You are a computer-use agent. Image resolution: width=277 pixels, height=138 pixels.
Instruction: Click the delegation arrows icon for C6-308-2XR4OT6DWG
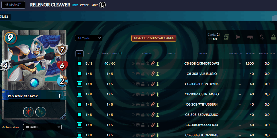tap(148, 63)
